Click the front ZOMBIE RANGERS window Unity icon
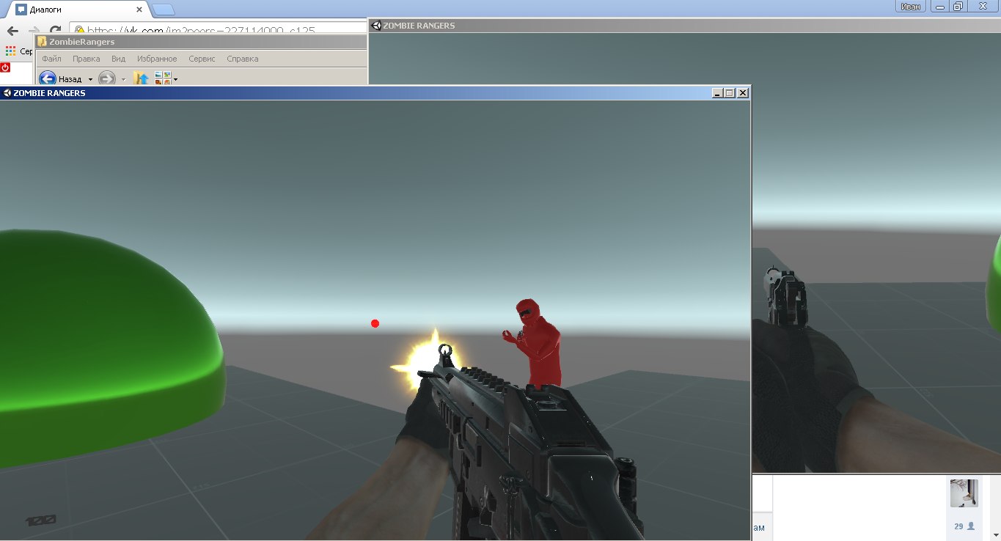Image resolution: width=1001 pixels, height=541 pixels. (x=7, y=93)
